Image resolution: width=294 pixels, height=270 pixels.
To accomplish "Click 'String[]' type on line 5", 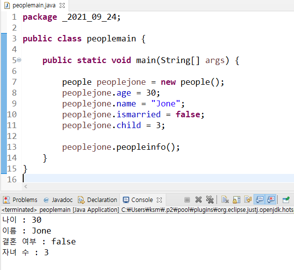I will coord(181,61).
